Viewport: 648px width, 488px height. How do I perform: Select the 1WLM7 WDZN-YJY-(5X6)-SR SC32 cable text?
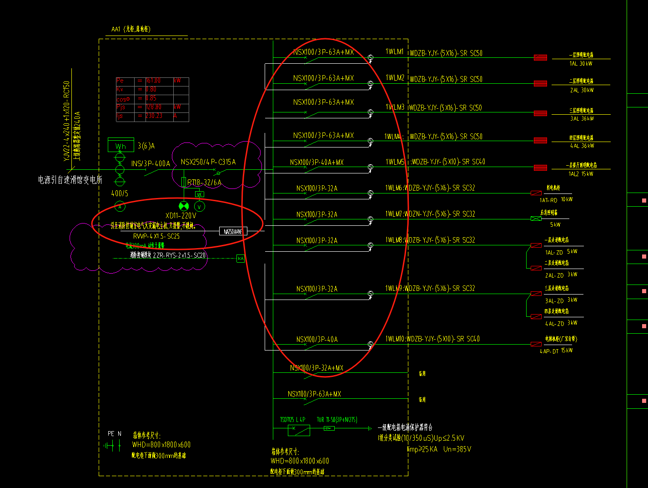pos(430,214)
